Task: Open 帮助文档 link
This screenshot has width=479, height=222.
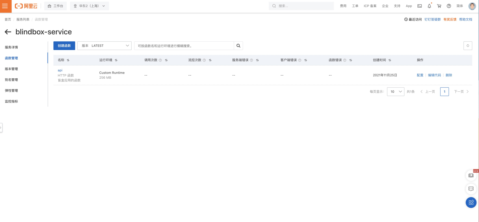Action: point(466,19)
